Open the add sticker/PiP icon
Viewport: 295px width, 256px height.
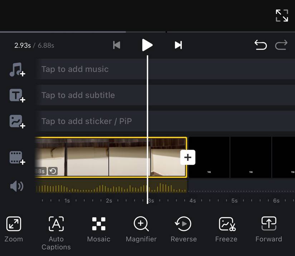pos(16,121)
